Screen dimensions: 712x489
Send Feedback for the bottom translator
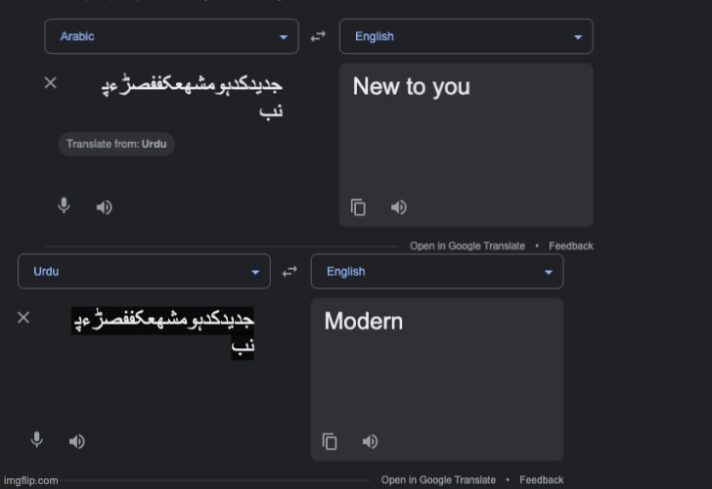541,480
